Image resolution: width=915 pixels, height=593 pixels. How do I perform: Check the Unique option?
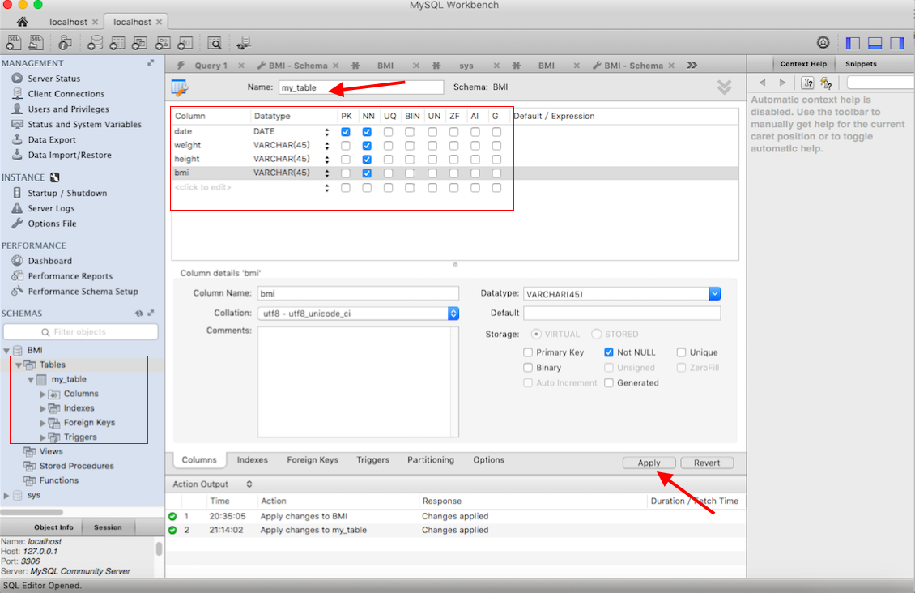click(681, 352)
